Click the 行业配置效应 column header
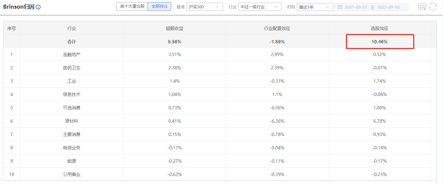The height and width of the screenshot is (185, 443). (x=277, y=28)
